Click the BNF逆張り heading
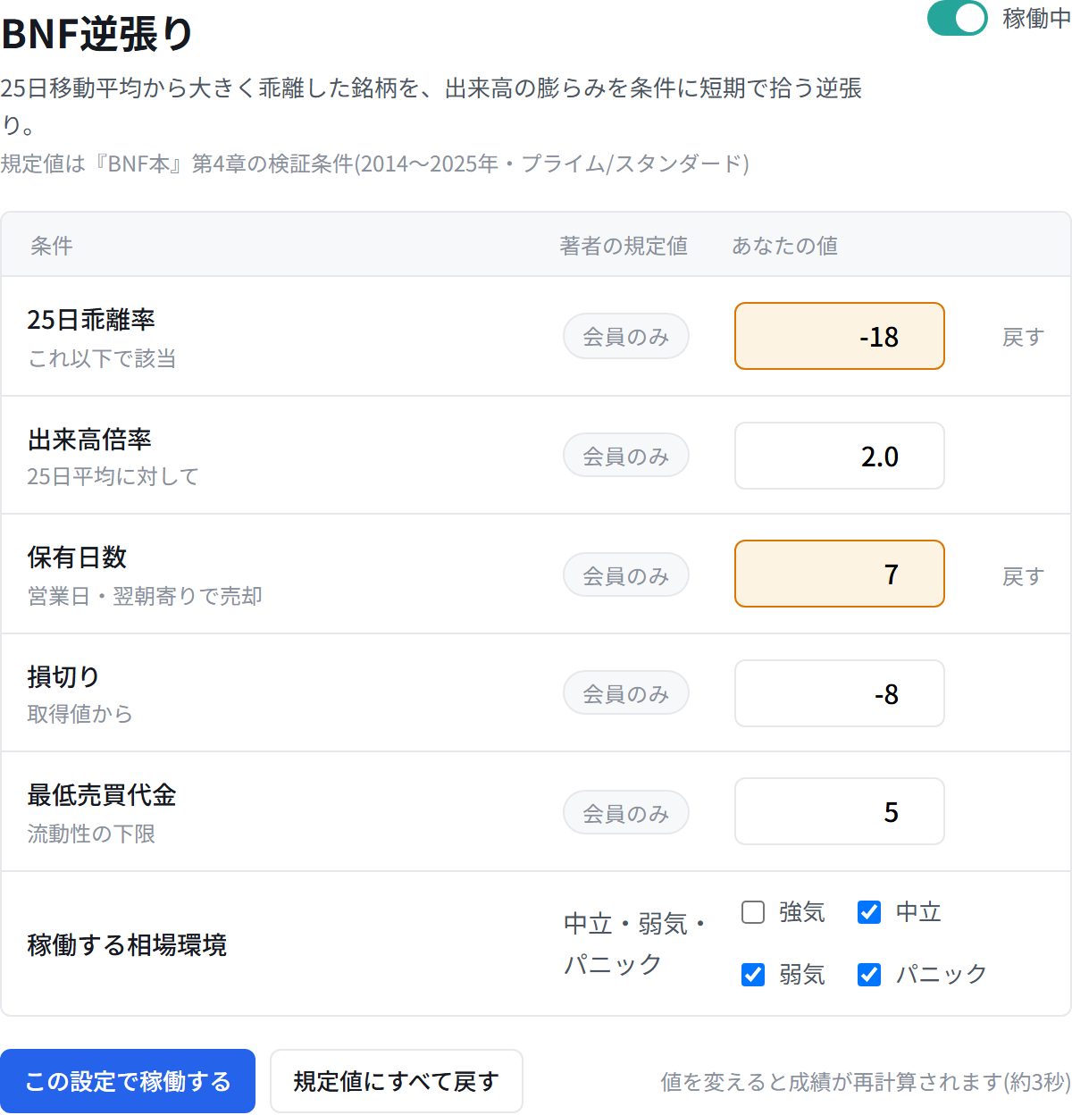Screen dimensions: 1072x1115 pos(96,35)
